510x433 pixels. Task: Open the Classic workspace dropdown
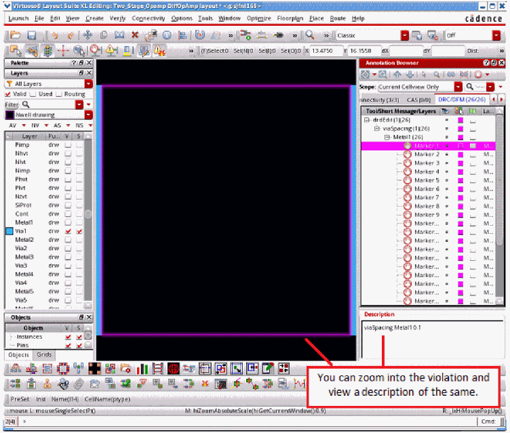tap(404, 35)
